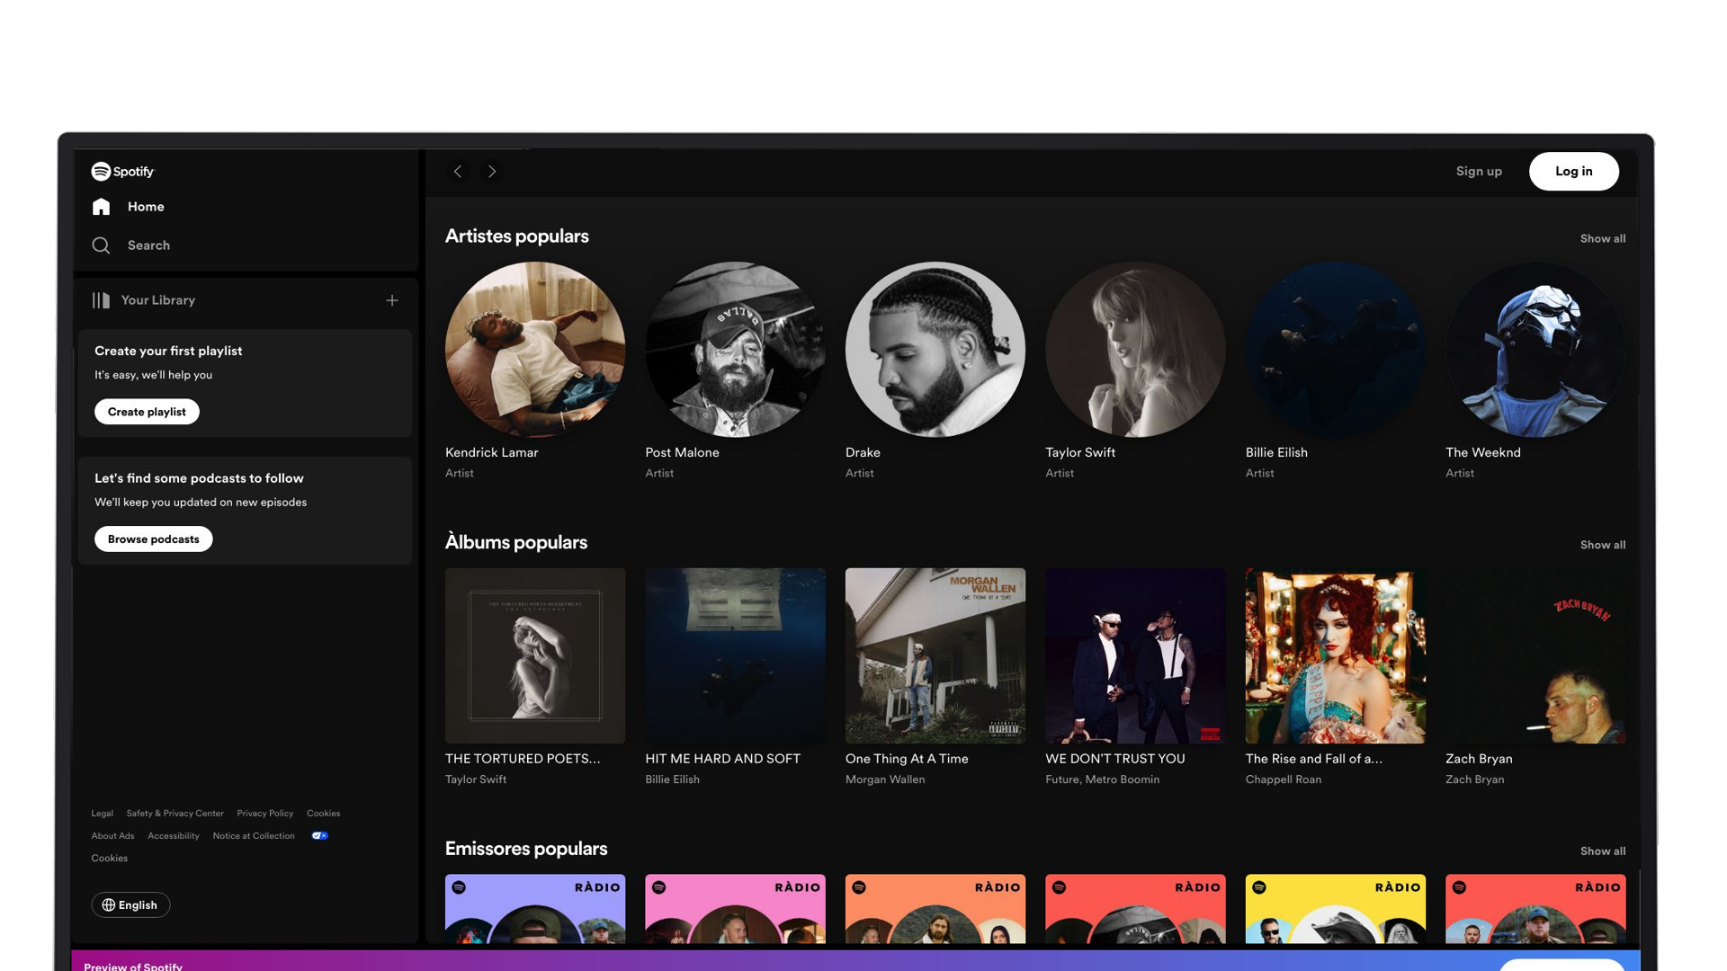
Task: Show all Emissores populars
Action: tap(1603, 851)
